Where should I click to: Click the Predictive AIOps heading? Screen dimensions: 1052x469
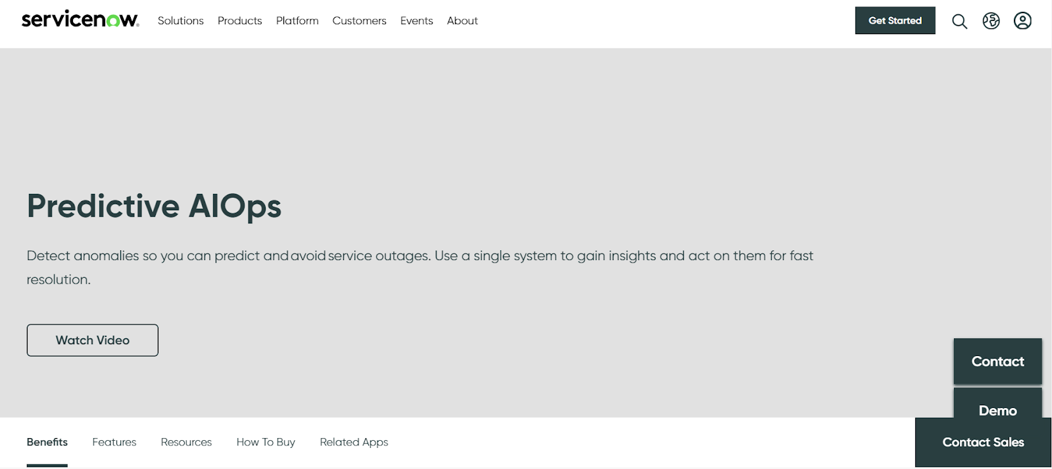[155, 206]
